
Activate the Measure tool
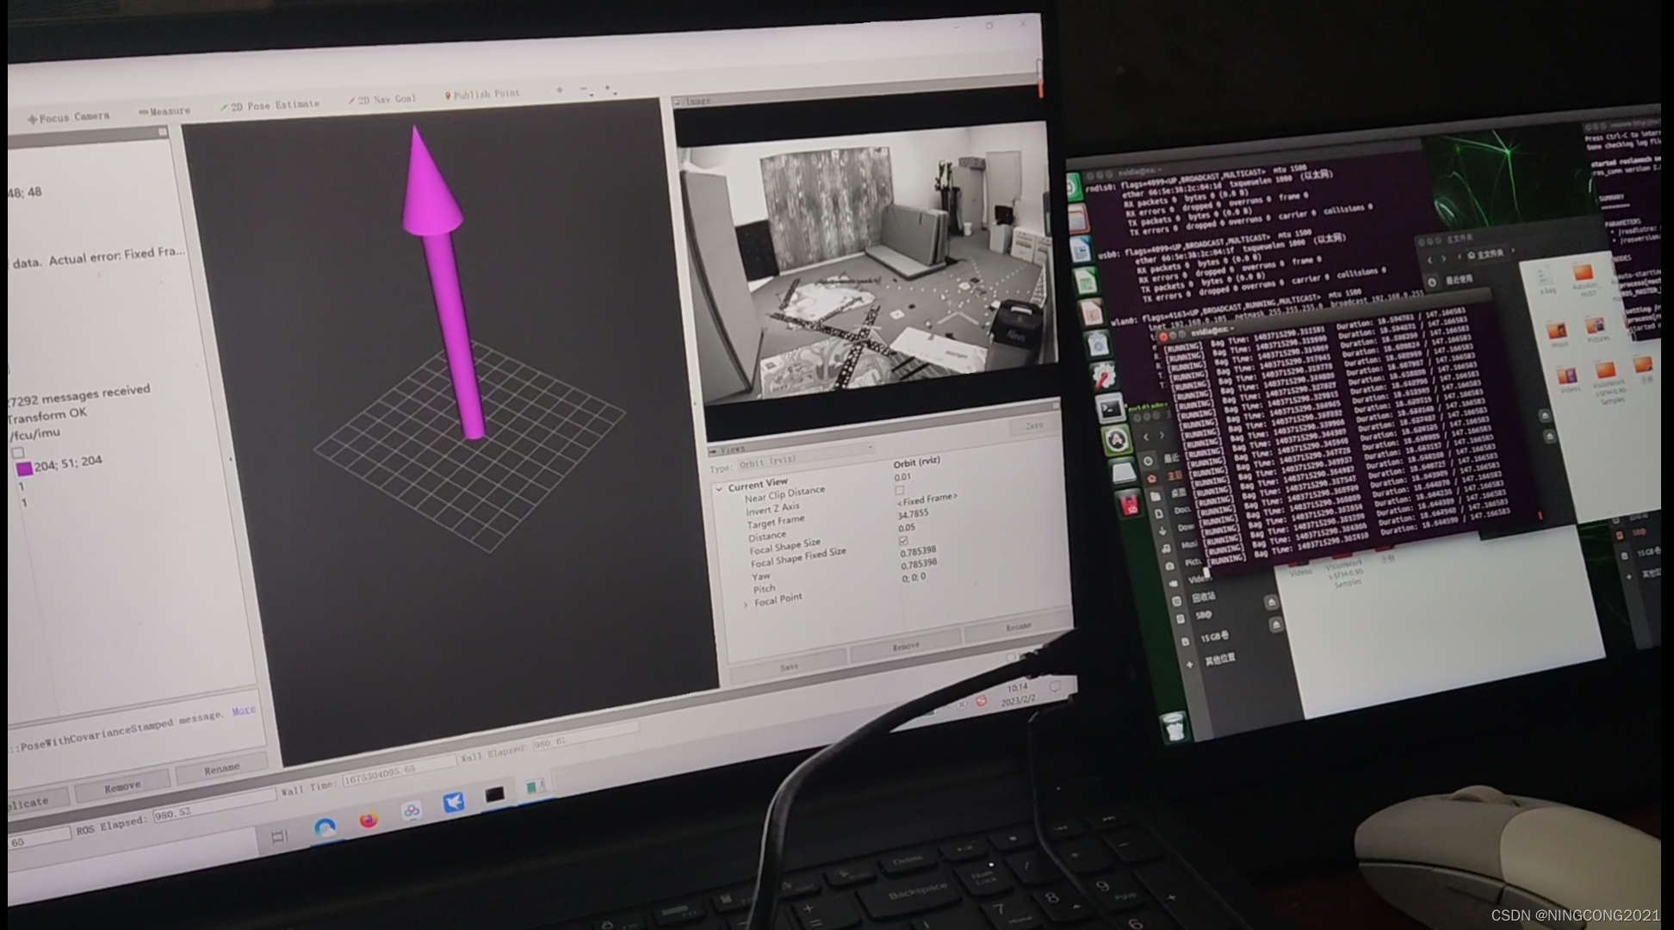pyautogui.click(x=164, y=111)
